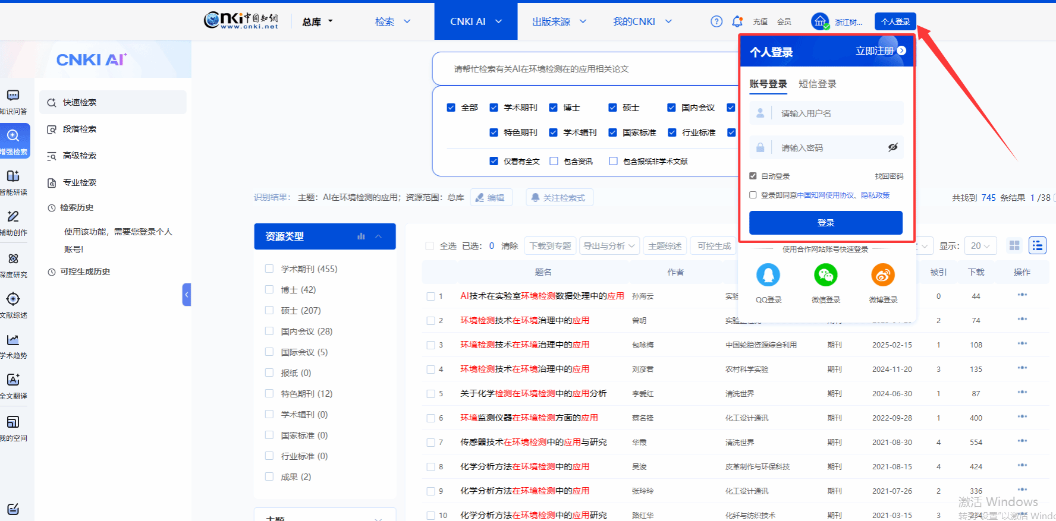Check the user agreement consent box

click(x=753, y=195)
